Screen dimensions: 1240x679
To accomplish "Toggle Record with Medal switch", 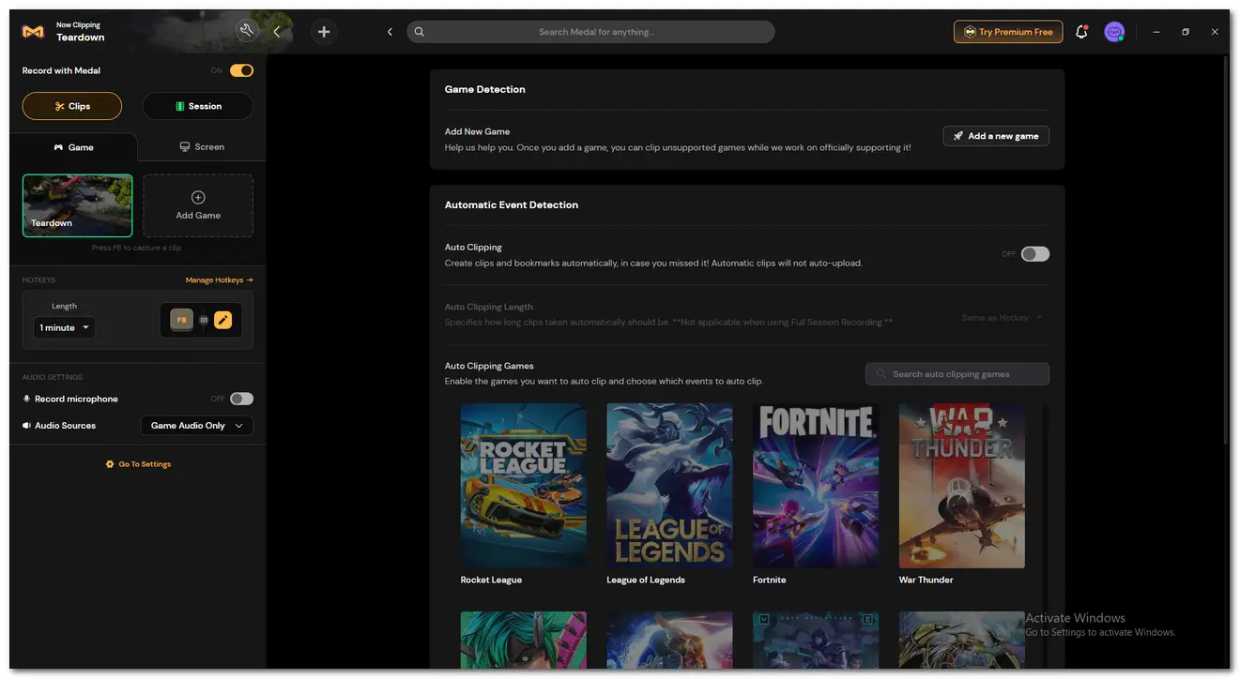I will pyautogui.click(x=241, y=70).
